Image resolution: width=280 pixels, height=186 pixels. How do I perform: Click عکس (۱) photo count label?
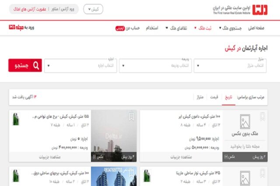coord(98,157)
